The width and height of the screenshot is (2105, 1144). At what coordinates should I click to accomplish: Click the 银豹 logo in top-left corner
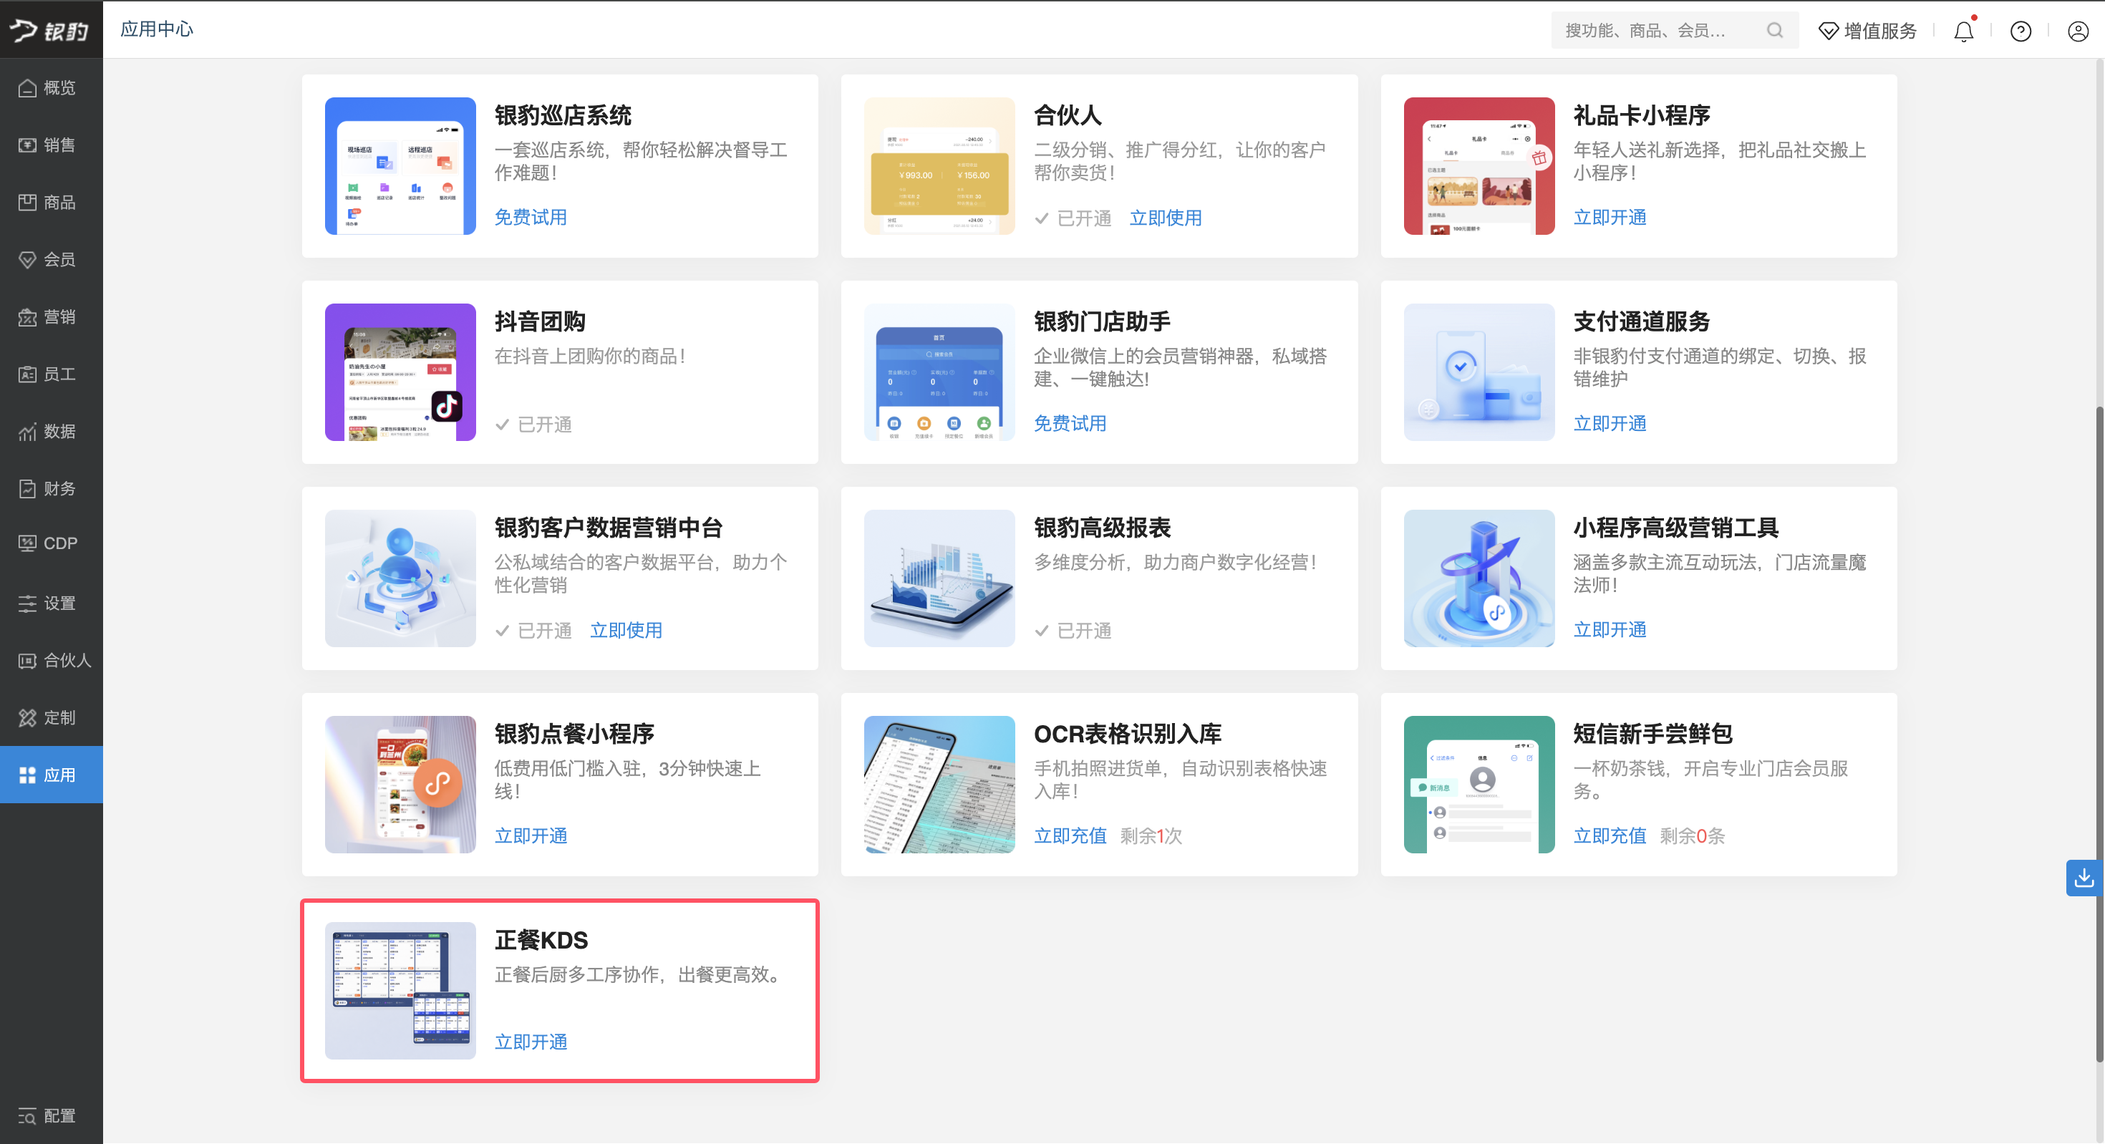(x=50, y=30)
